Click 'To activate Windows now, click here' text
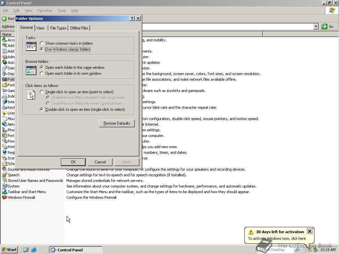Image resolution: width=339 pixels, height=254 pixels. tap(277, 238)
